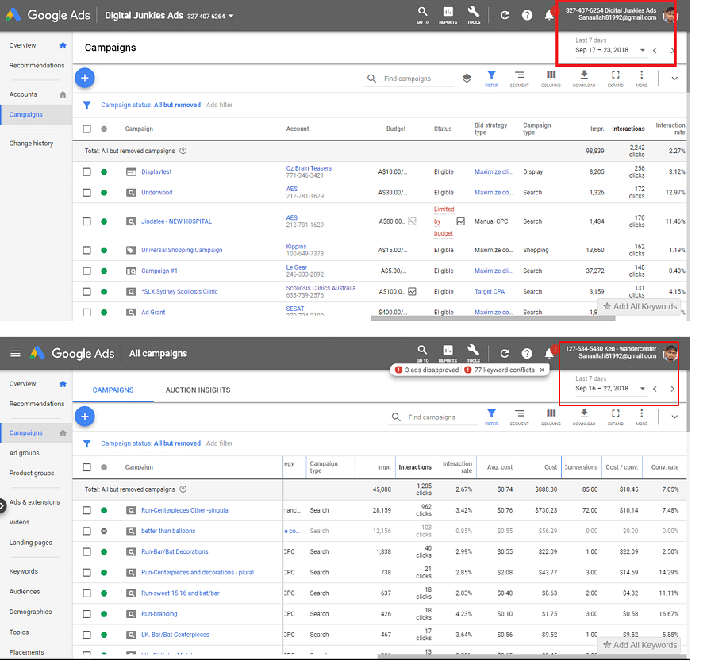Click blue plus button in bottom campaigns view

click(x=85, y=417)
